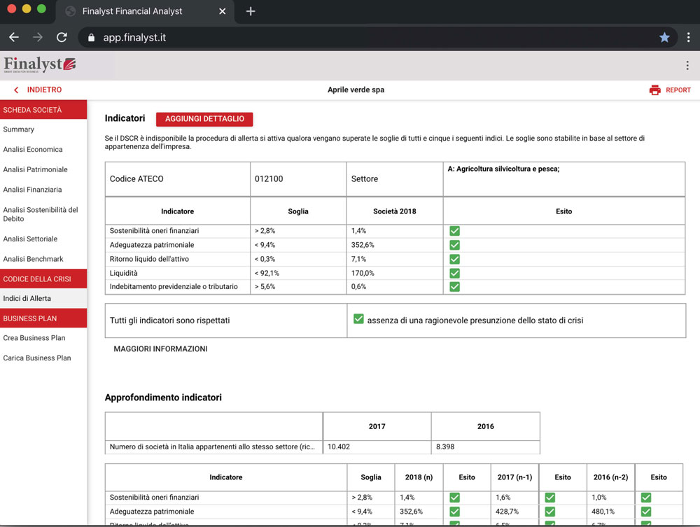Click the printer REPORT icon
This screenshot has width=700, height=527.
654,90
